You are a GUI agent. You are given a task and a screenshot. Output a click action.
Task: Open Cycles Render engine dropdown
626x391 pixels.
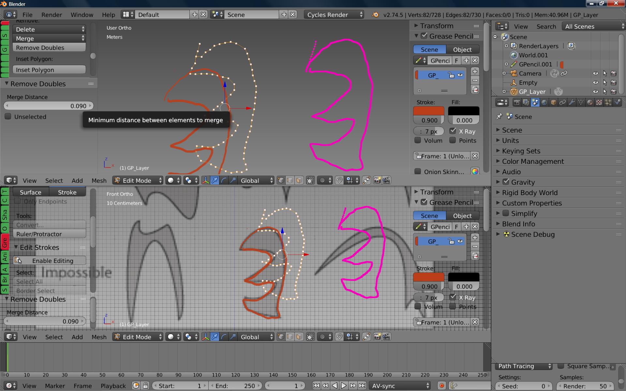pyautogui.click(x=334, y=15)
